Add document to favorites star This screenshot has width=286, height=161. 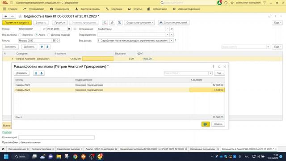[20, 16]
